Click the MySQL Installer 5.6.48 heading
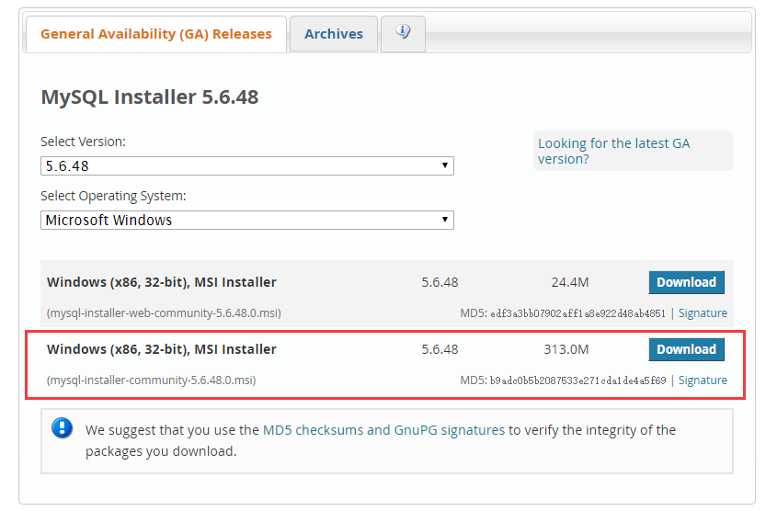 click(x=150, y=97)
